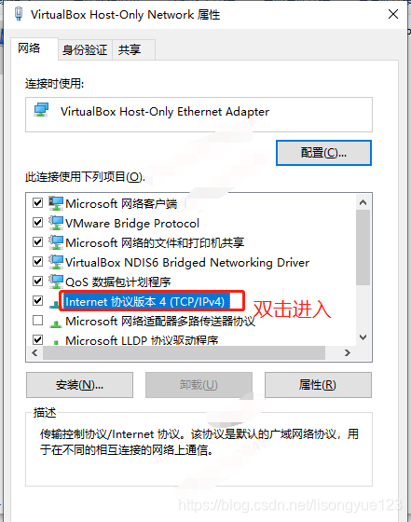Click the list's scroll-down arrow

[x=363, y=337]
